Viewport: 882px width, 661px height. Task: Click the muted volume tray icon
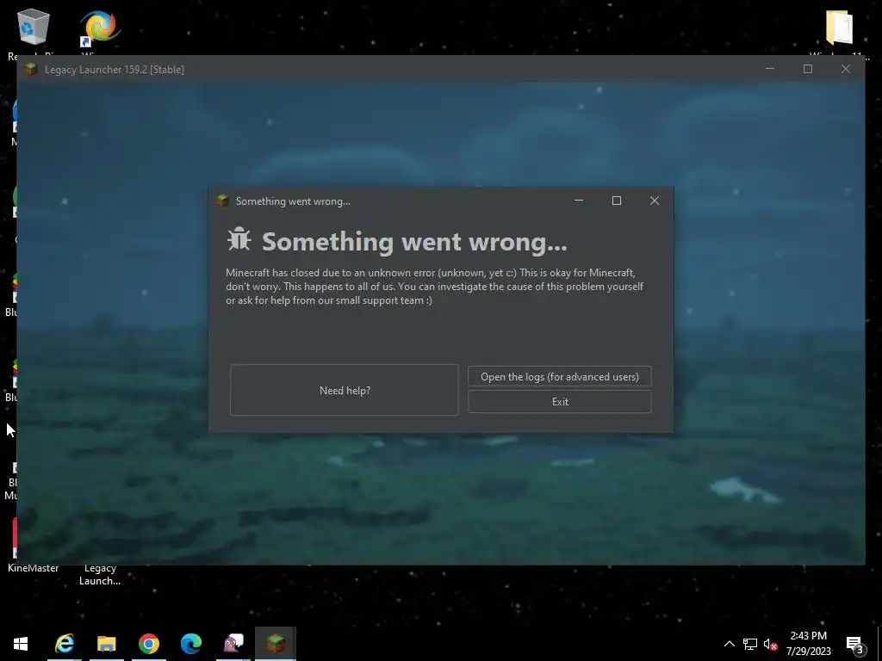point(770,644)
